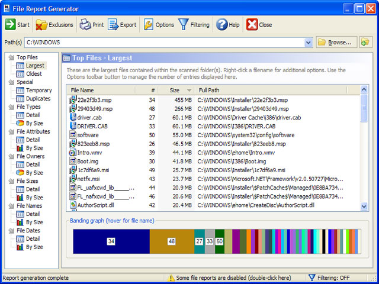Click the netfx.msi installer icon
Viewport: 379px width, 284px height.
click(73, 179)
